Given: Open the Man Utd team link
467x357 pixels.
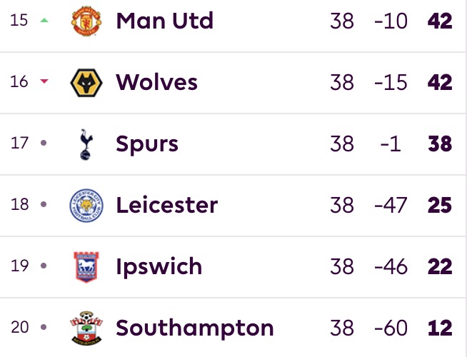Looking at the screenshot, I should point(164,21).
